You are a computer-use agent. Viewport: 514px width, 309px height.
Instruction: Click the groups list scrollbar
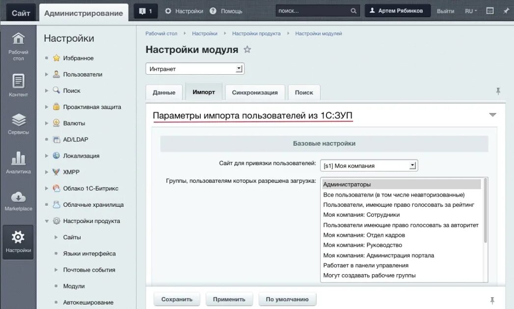[485, 211]
